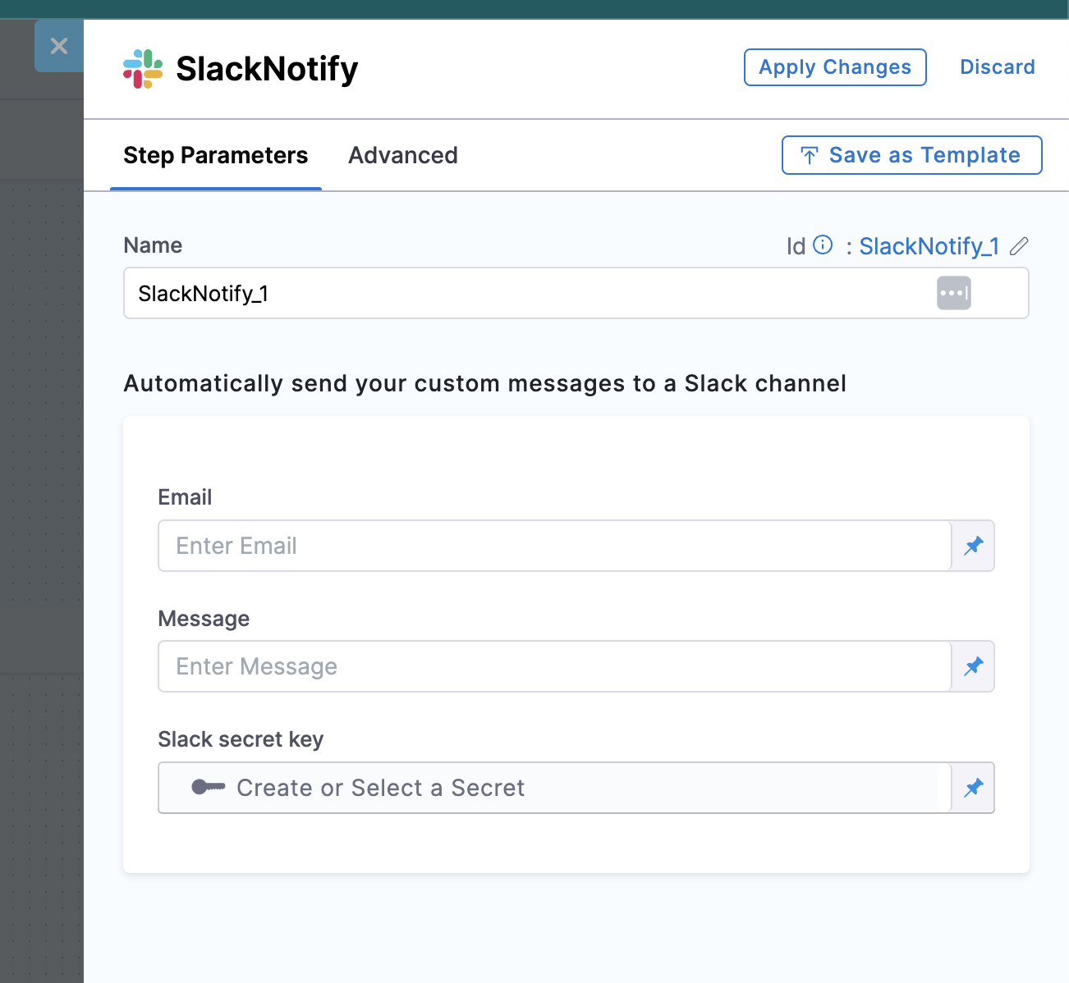Click the Slack logo icon

143,69
